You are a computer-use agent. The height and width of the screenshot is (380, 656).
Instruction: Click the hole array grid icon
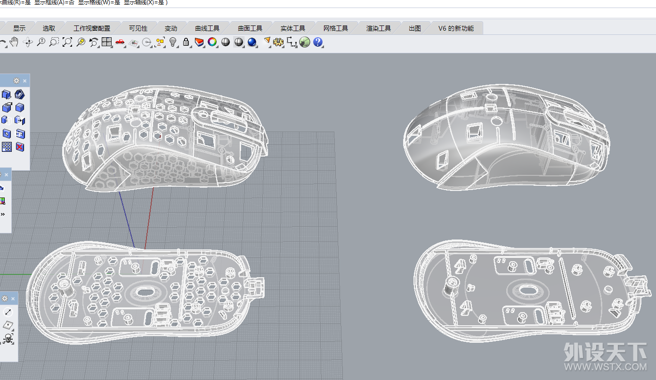click(7, 147)
